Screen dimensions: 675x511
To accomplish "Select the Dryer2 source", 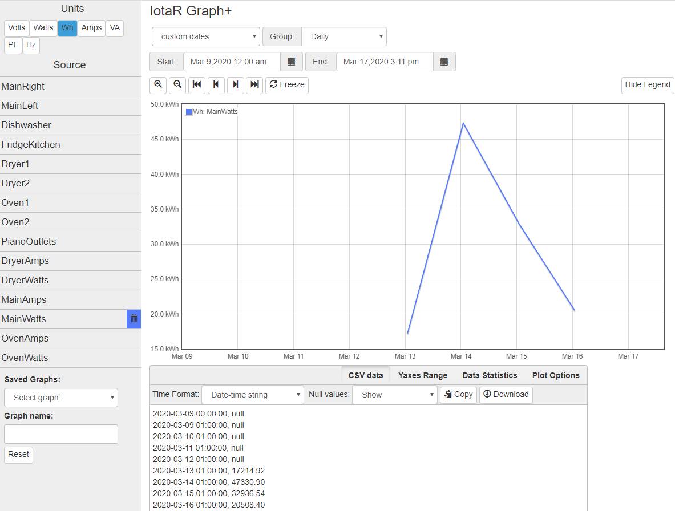I will [71, 183].
